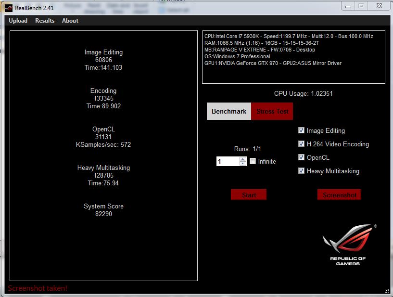
Task: Switch to the Stress Test tab
Action: [272, 111]
